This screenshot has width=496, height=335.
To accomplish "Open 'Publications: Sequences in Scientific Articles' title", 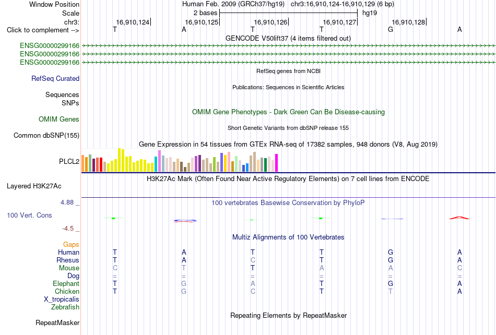I will pos(288,87).
